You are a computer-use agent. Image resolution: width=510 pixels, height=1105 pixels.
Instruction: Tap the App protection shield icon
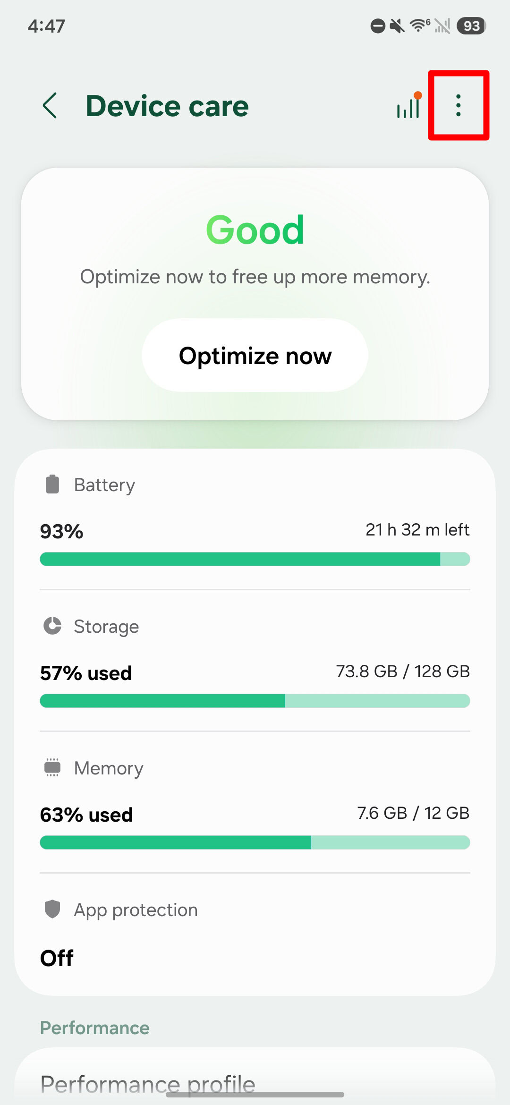pos(52,909)
